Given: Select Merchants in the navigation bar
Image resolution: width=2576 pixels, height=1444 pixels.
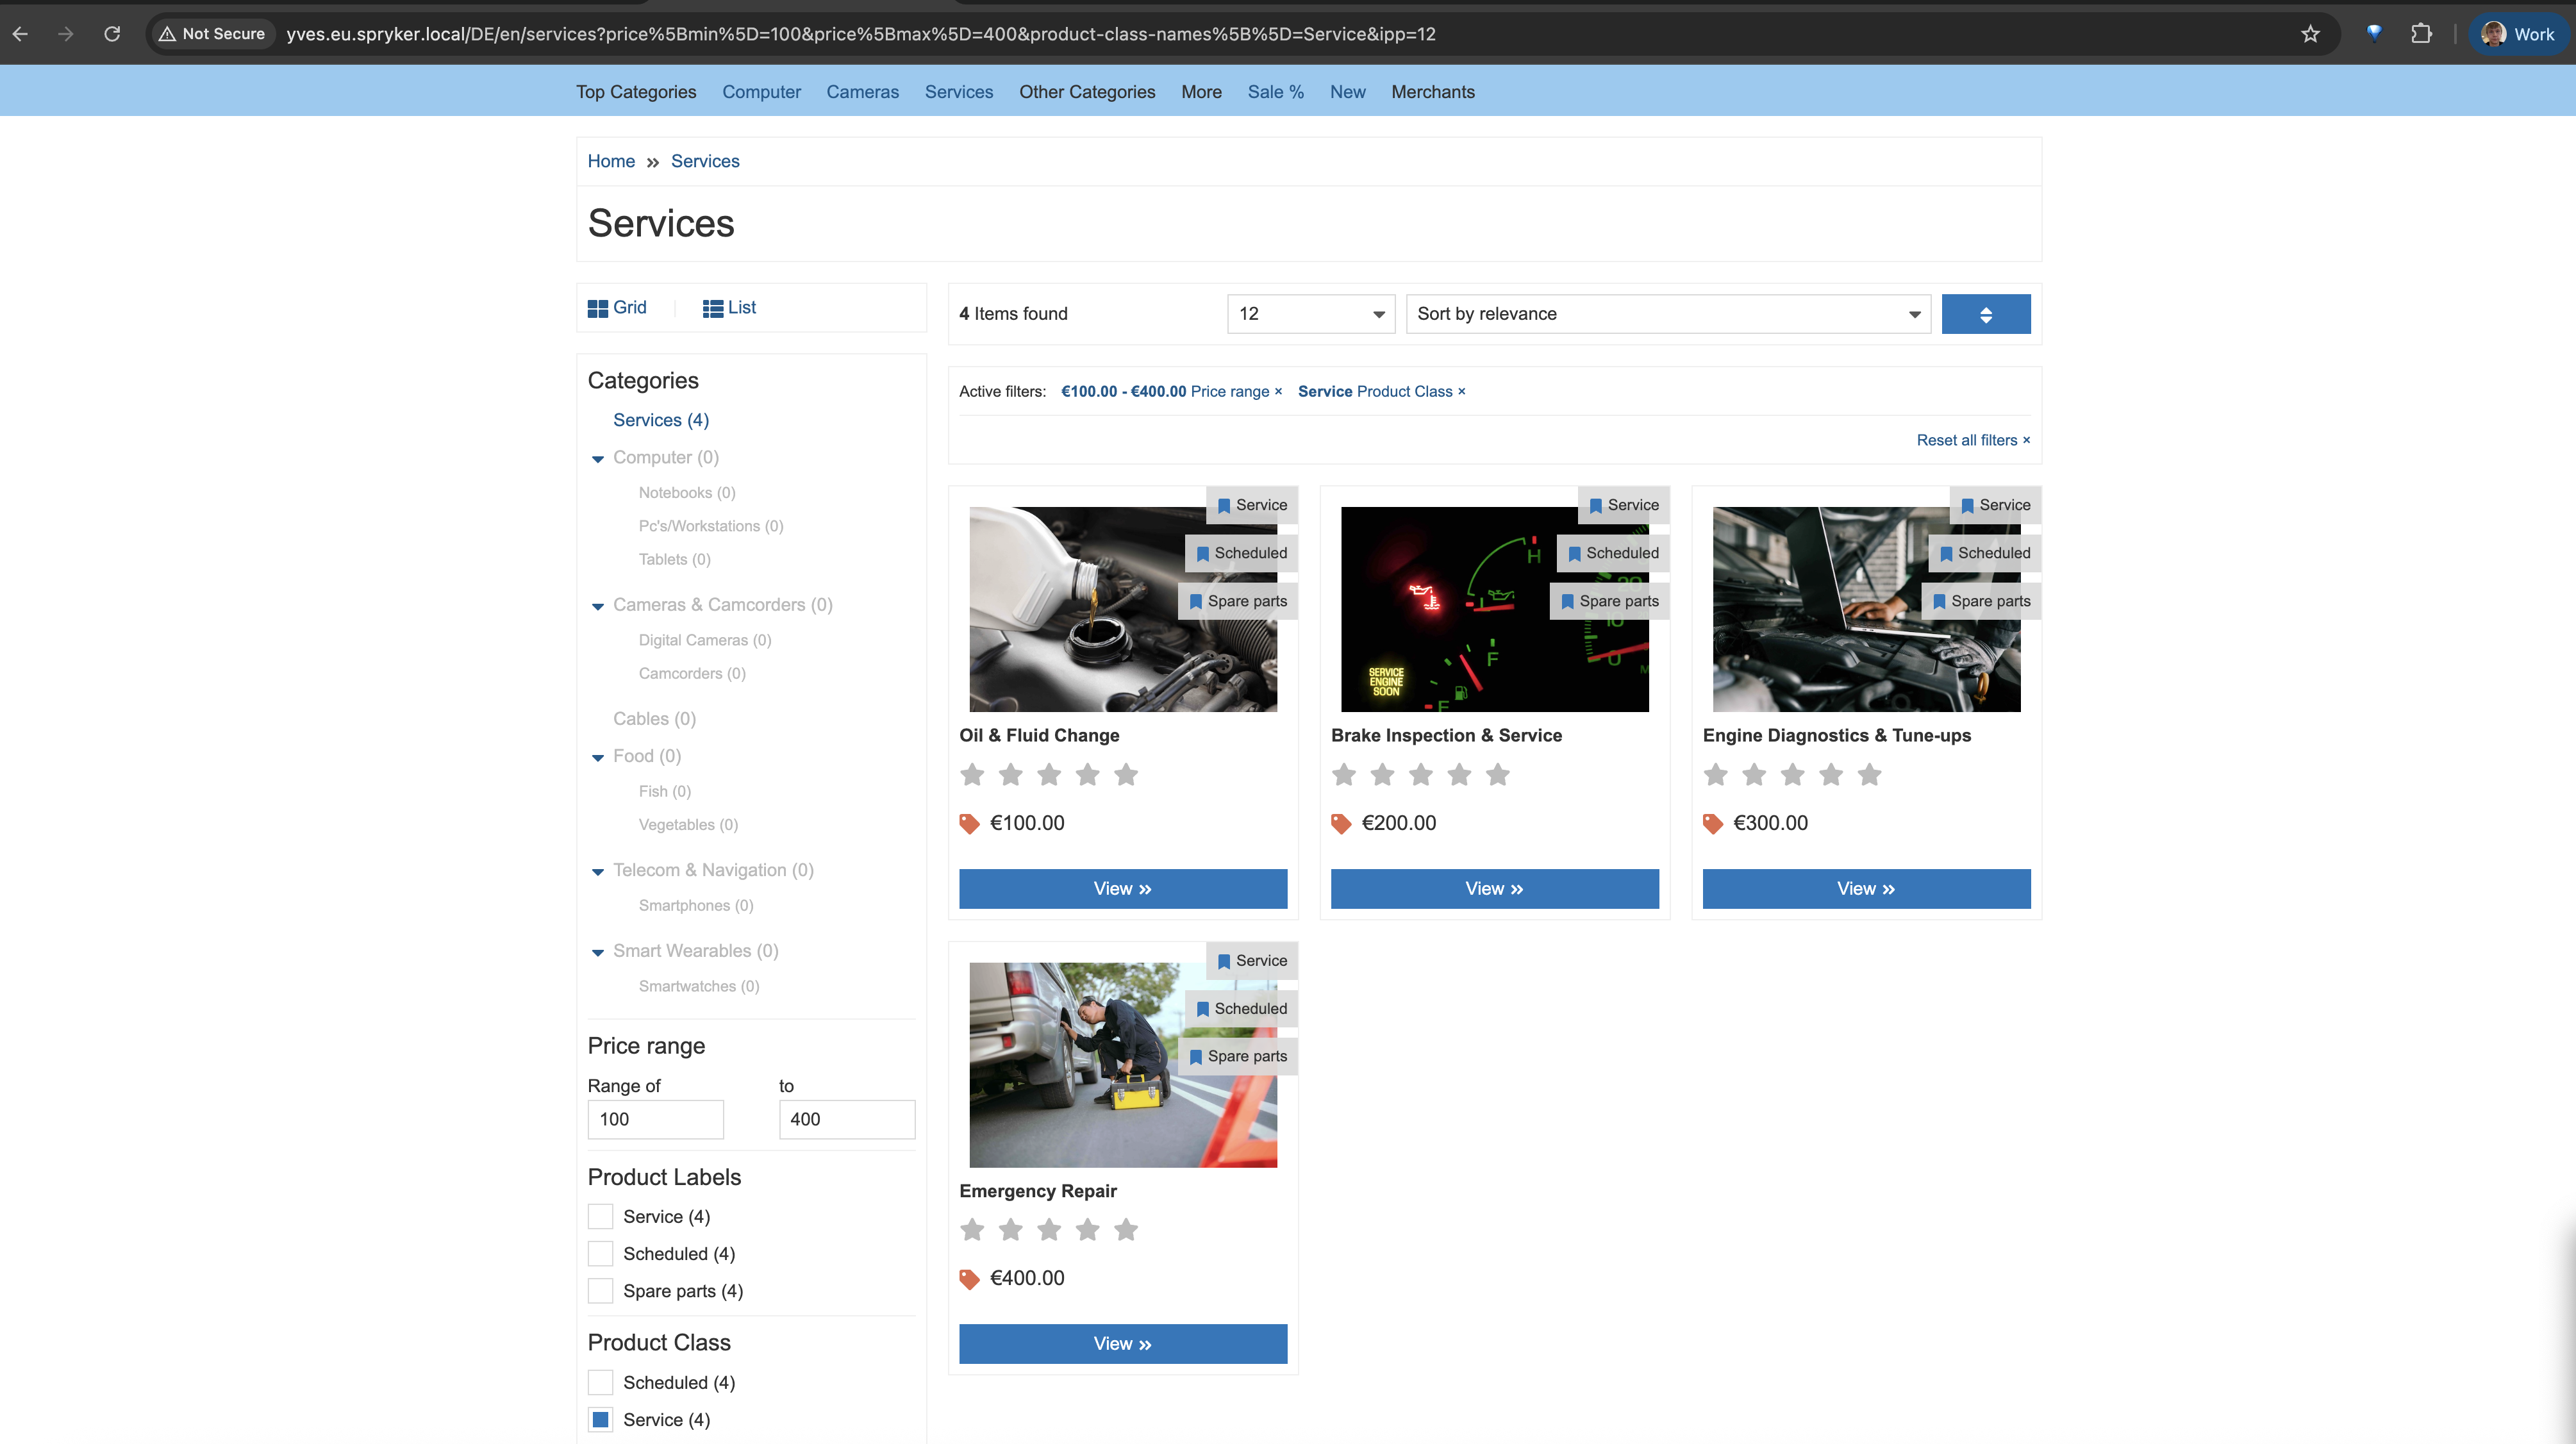Looking at the screenshot, I should 1432,91.
